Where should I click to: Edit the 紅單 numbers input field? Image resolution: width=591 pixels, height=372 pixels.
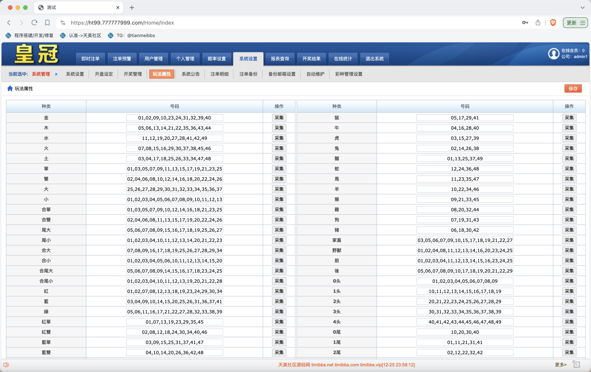tap(174, 322)
